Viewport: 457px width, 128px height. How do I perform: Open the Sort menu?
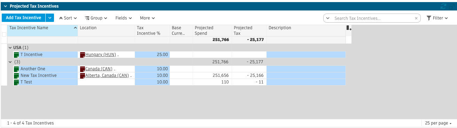tap(66, 18)
